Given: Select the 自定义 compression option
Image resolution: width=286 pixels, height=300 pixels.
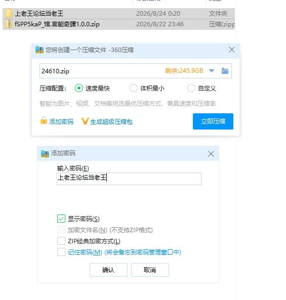Looking at the screenshot, I should coord(191,88).
